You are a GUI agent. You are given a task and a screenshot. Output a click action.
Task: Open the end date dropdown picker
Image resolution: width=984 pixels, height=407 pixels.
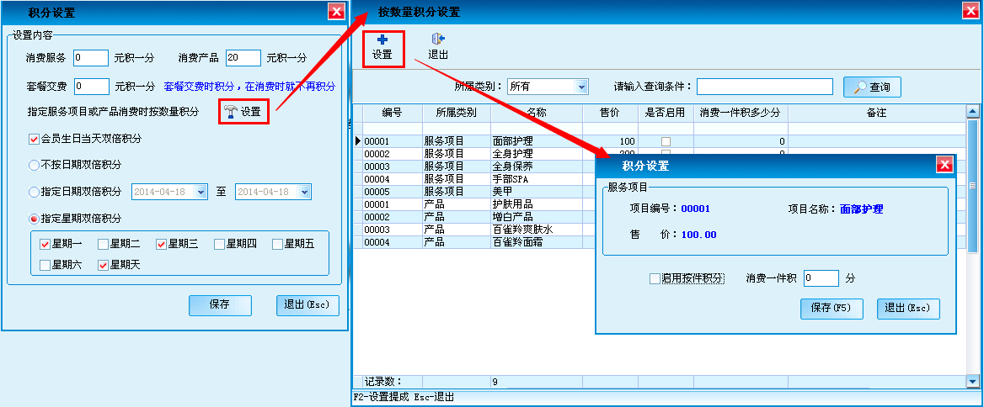click(304, 192)
